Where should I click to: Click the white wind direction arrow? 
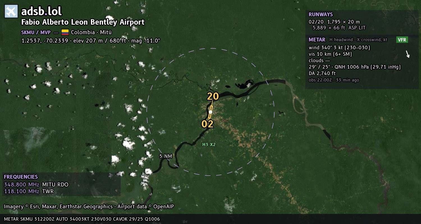click(x=408, y=54)
